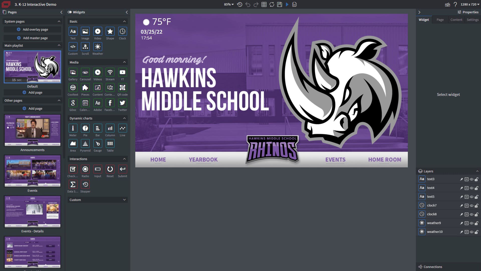This screenshot has height=271, width=481.
Task: Click Add master page
Action: point(32,38)
